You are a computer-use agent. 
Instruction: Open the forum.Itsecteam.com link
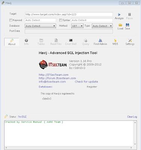(57, 78)
